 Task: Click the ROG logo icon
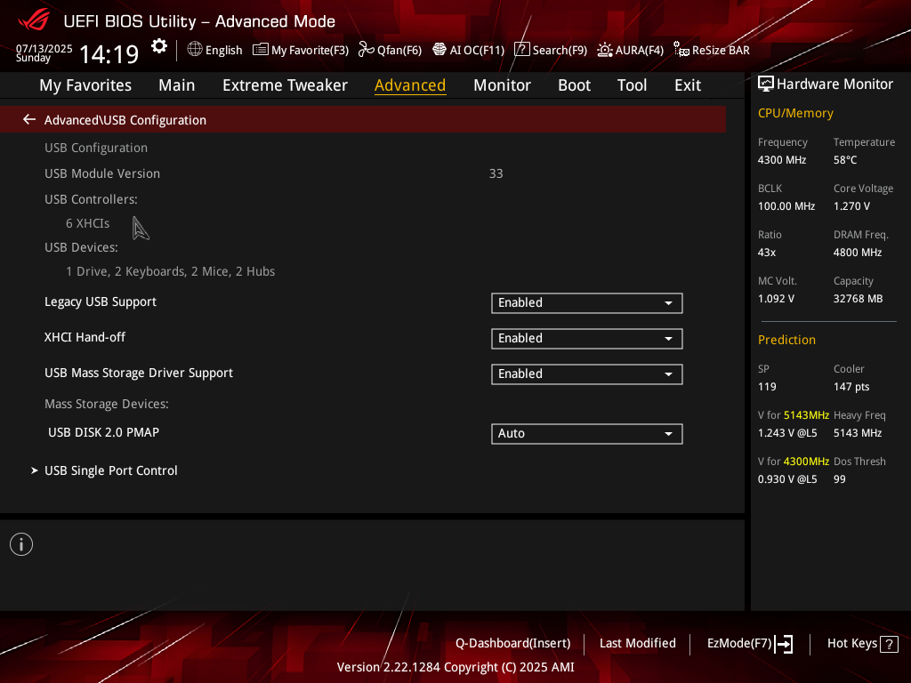point(34,20)
